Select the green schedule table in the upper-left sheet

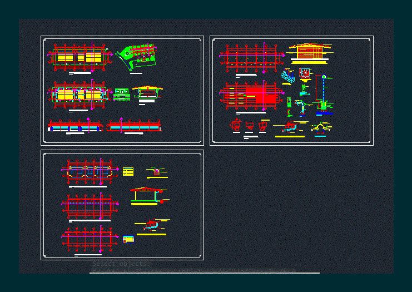(x=121, y=95)
